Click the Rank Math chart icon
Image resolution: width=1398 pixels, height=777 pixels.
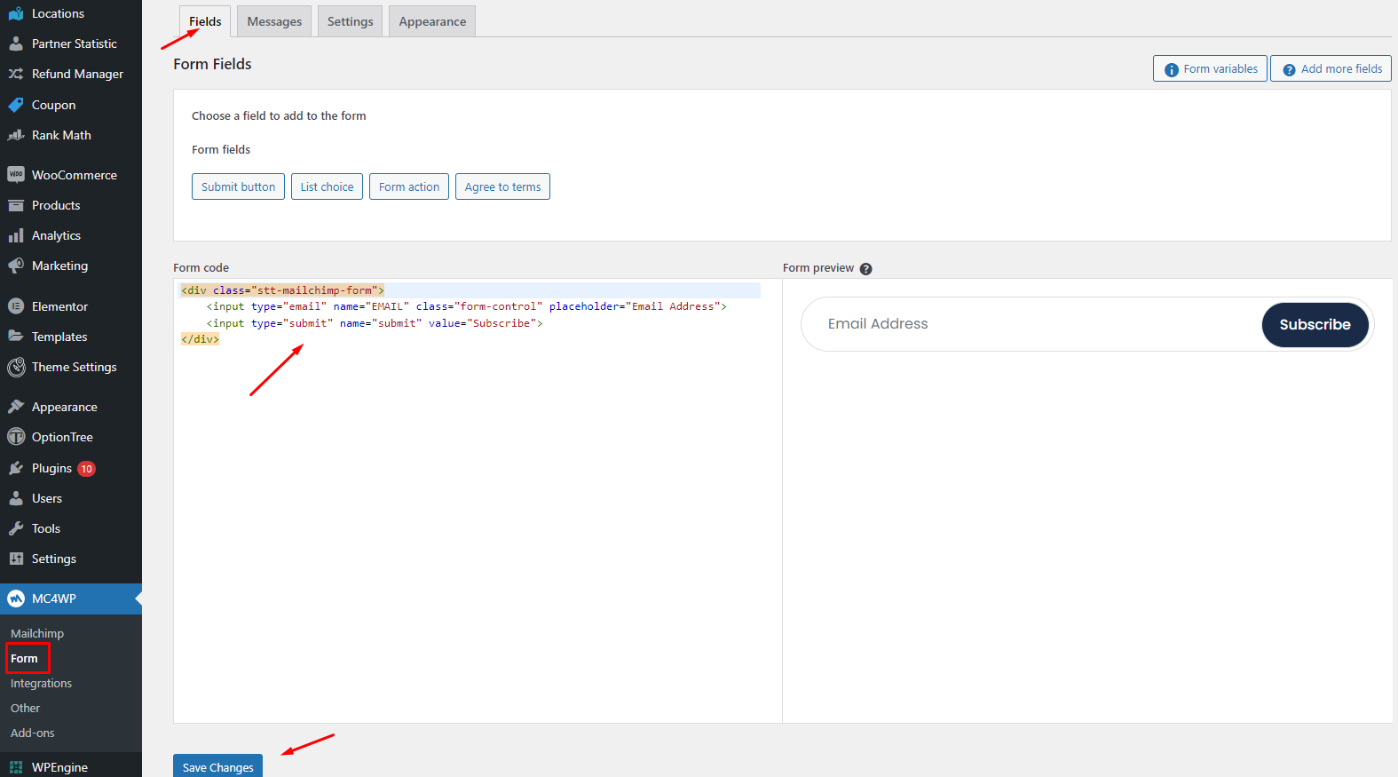[x=16, y=135]
